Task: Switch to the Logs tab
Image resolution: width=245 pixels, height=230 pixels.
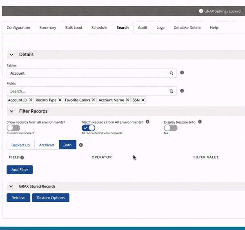Action: coord(160,28)
